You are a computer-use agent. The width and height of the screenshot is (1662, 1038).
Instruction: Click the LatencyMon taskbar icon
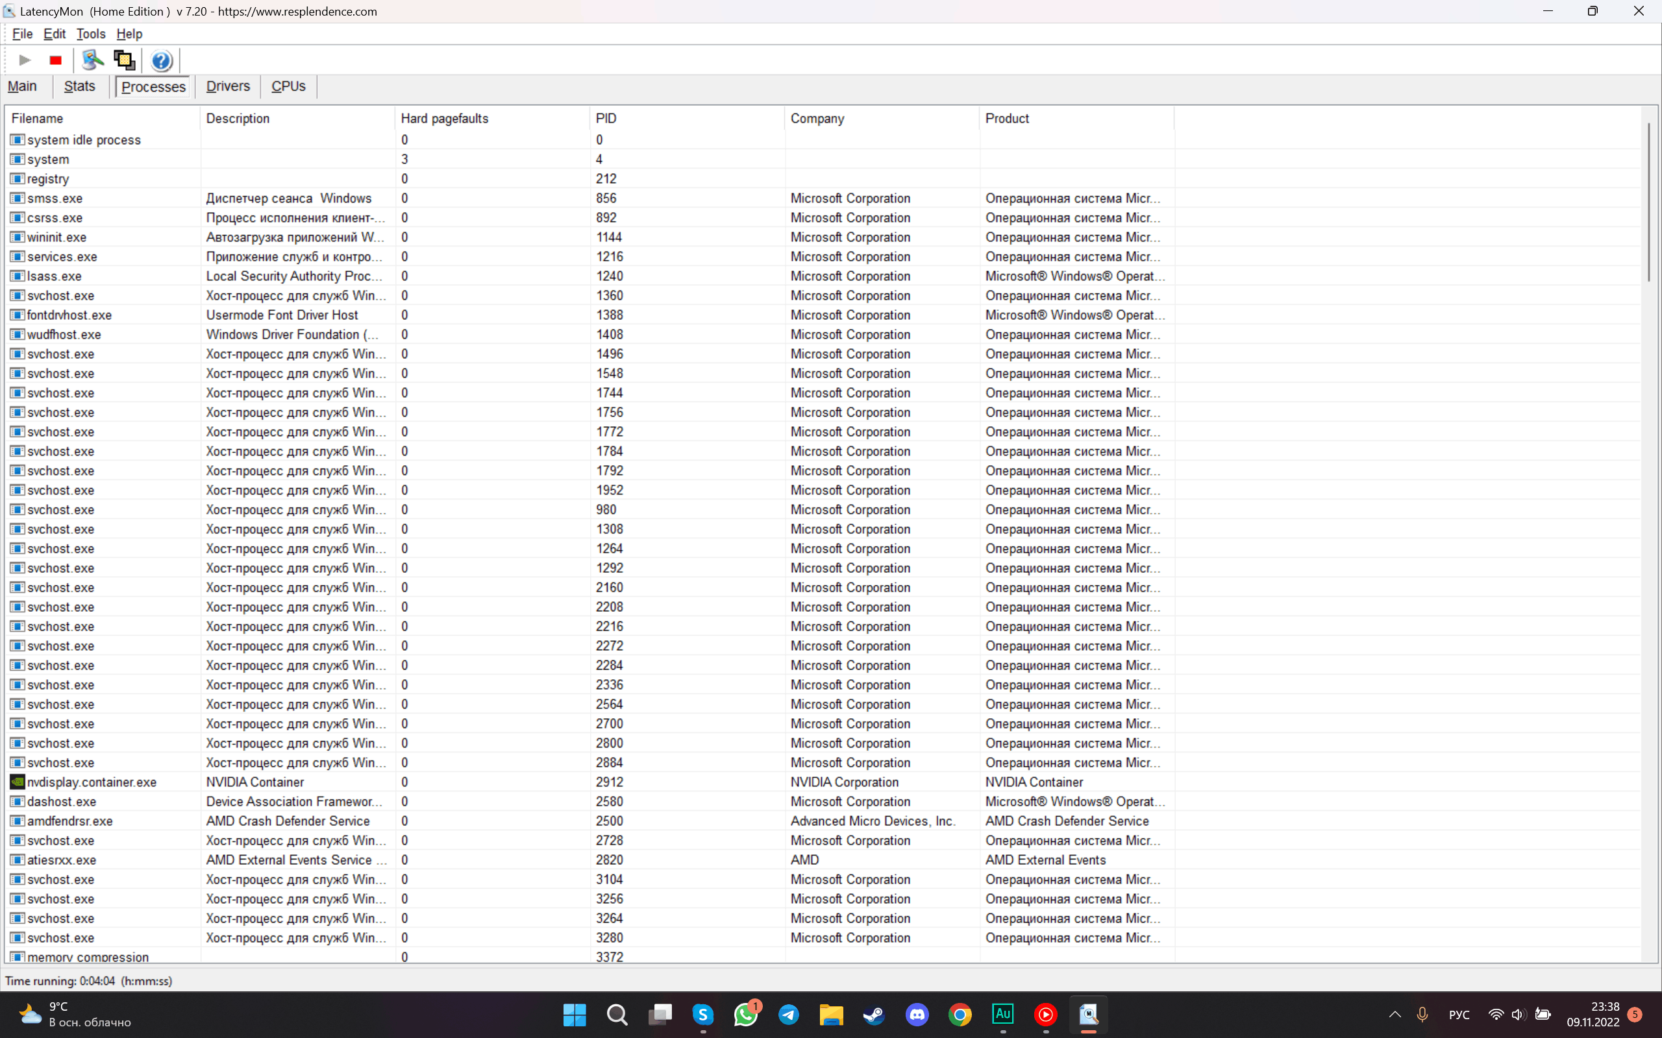[x=1089, y=1015]
